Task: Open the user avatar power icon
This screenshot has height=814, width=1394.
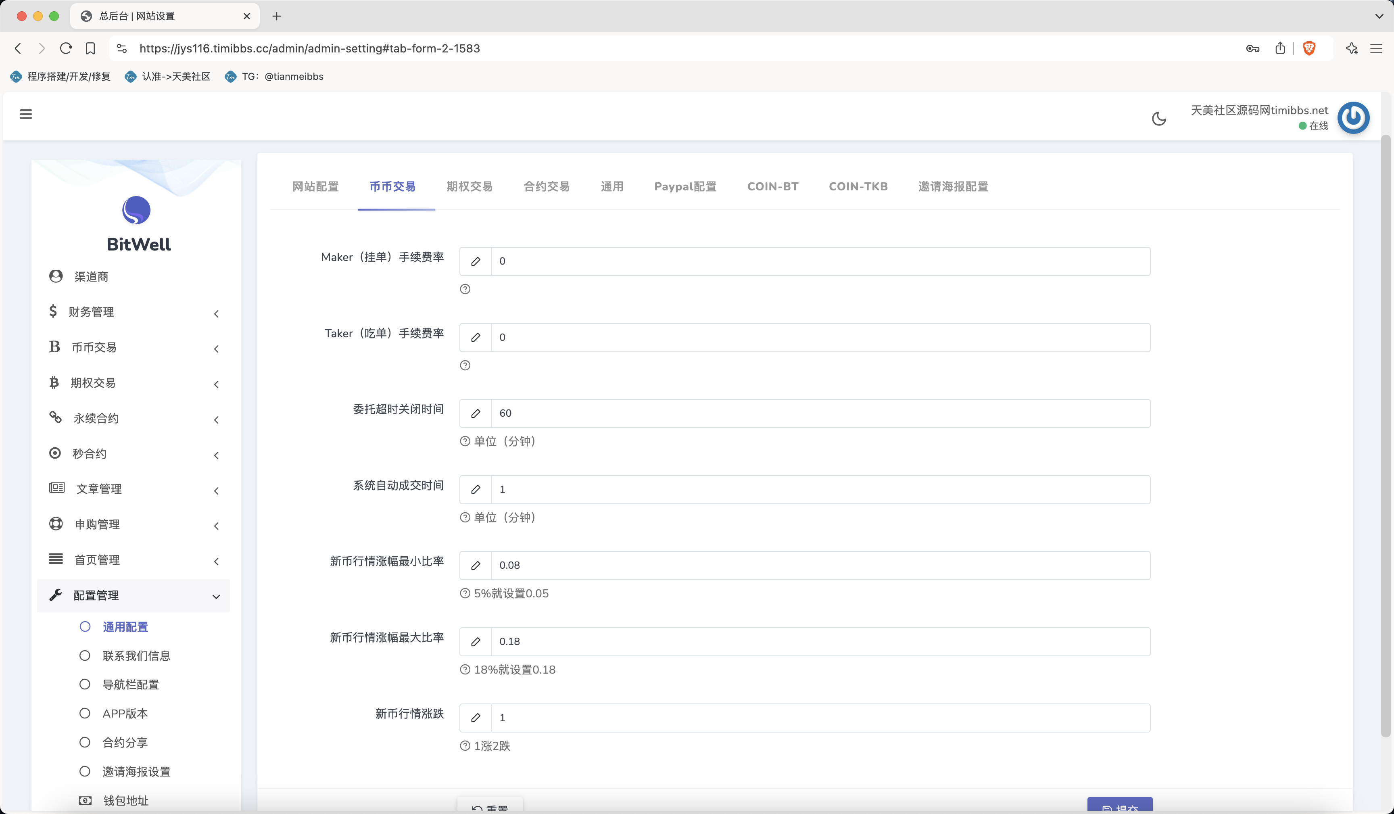Action: [x=1353, y=117]
